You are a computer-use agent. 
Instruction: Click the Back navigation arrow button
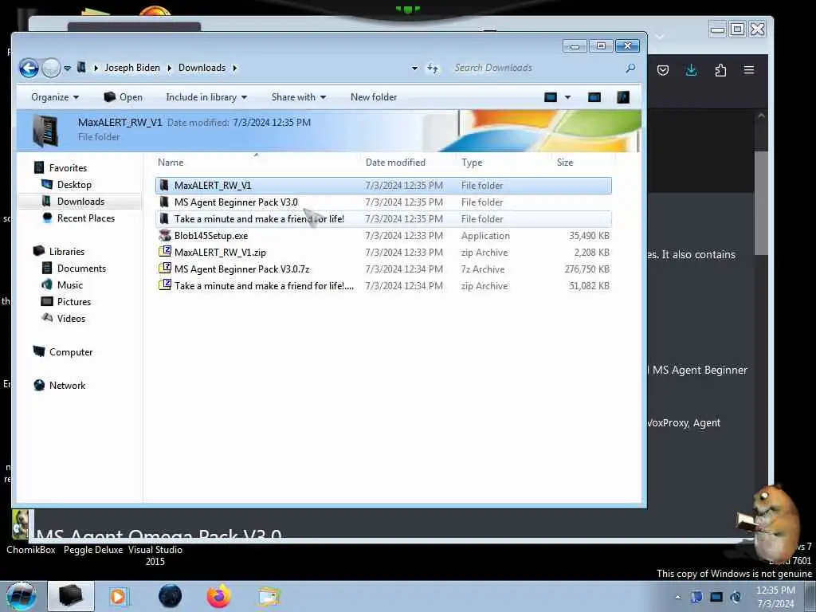click(29, 68)
